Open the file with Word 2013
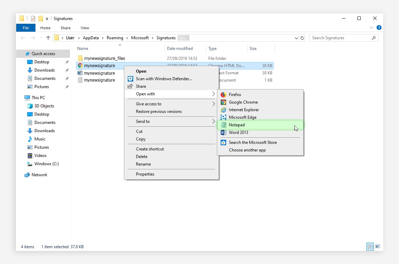The width and height of the screenshot is (399, 264). 260,133
